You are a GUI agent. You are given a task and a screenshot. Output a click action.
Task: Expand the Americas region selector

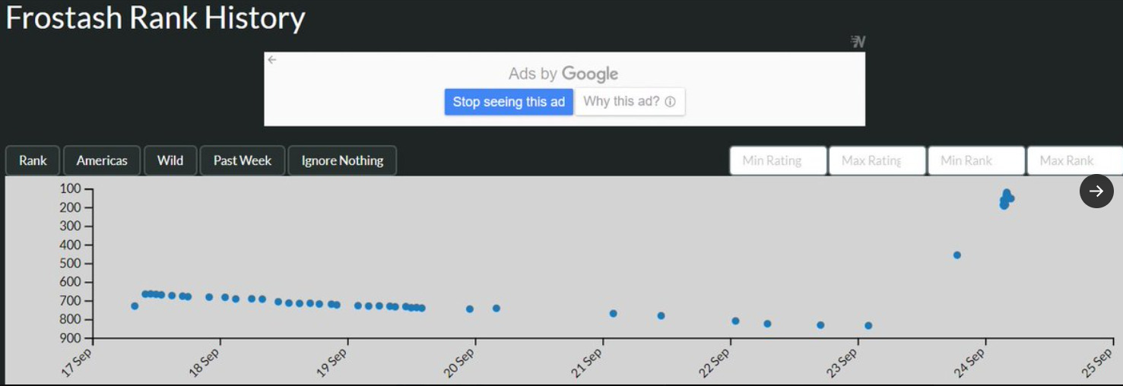tap(102, 160)
